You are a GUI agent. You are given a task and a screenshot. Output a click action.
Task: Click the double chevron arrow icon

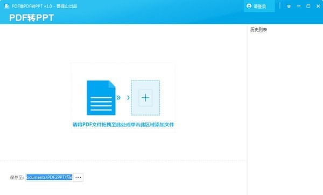point(118,97)
